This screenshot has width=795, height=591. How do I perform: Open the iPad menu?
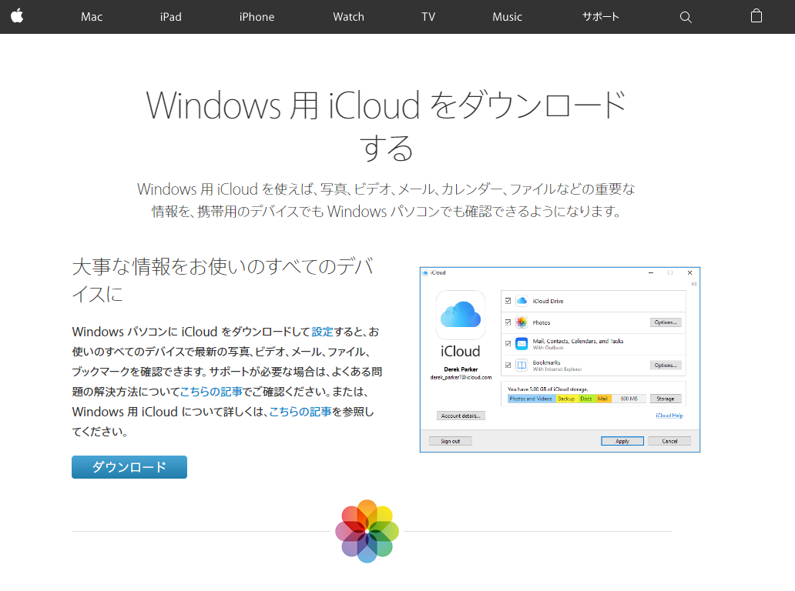[x=171, y=17]
